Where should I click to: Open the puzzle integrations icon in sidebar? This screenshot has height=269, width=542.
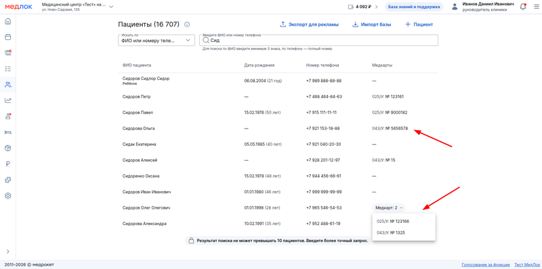pos(7,180)
